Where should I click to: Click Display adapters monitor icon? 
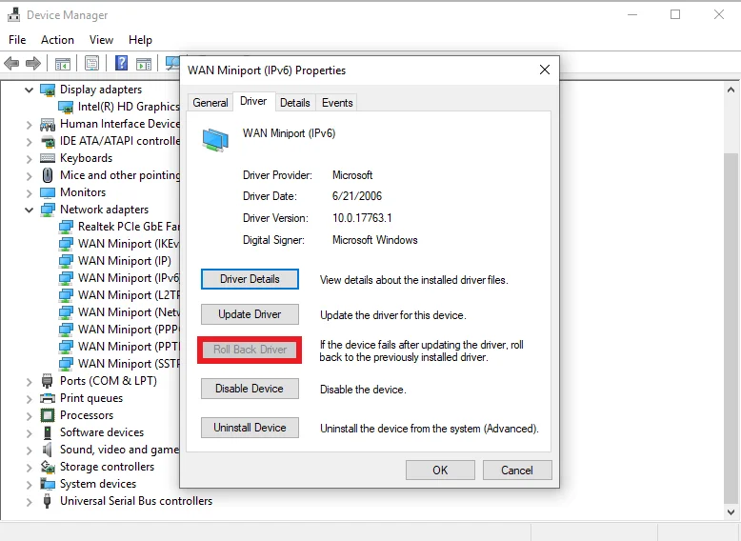[x=48, y=90]
